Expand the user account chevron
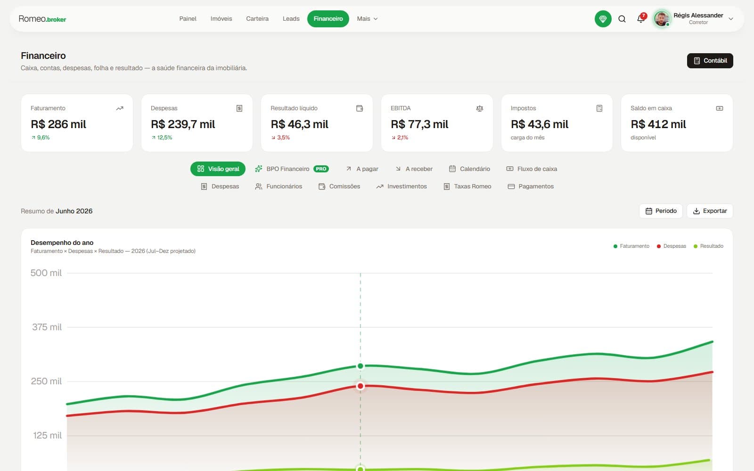 pyautogui.click(x=731, y=19)
